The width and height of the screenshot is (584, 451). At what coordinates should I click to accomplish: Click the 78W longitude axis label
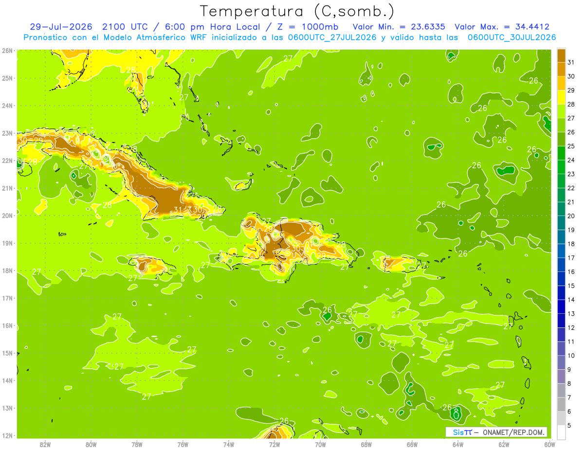[137, 444]
